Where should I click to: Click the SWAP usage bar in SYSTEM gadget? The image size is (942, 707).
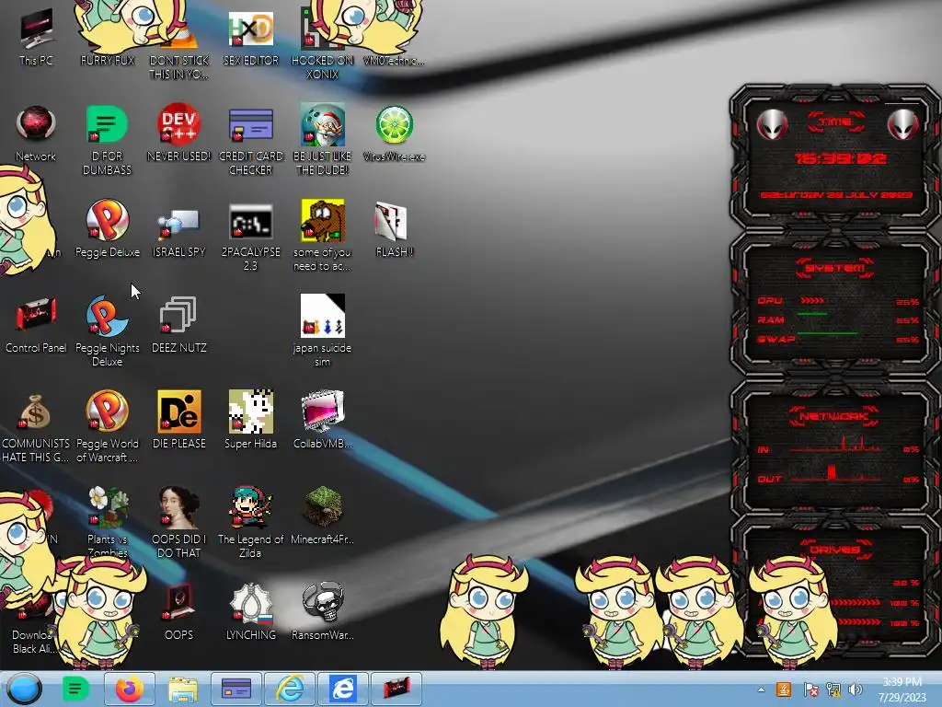click(828, 332)
